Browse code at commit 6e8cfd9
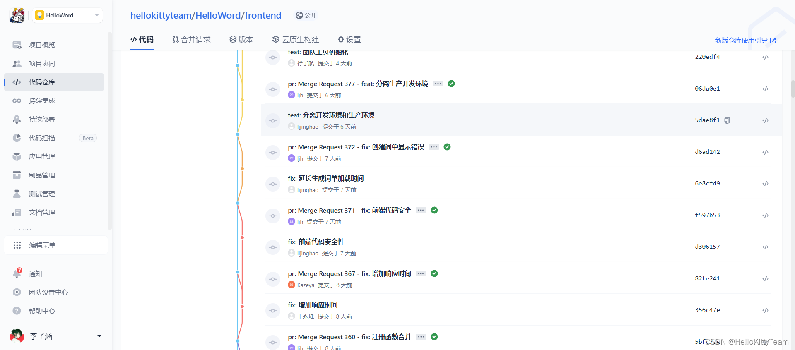This screenshot has height=350, width=795. pos(766,184)
